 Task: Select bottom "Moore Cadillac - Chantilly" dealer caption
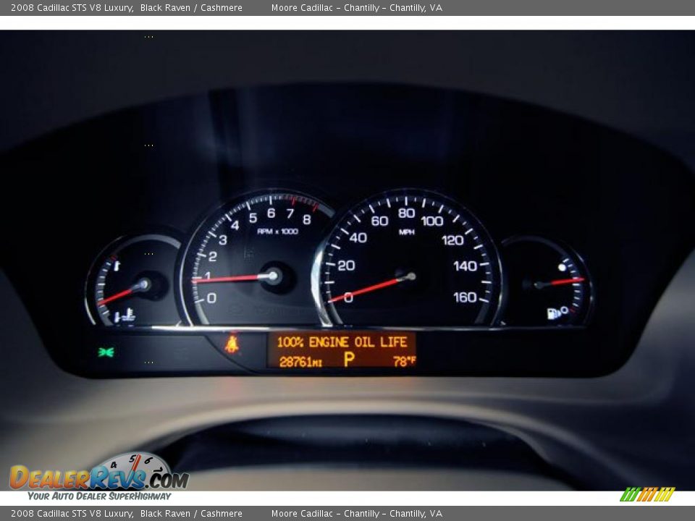(325, 514)
